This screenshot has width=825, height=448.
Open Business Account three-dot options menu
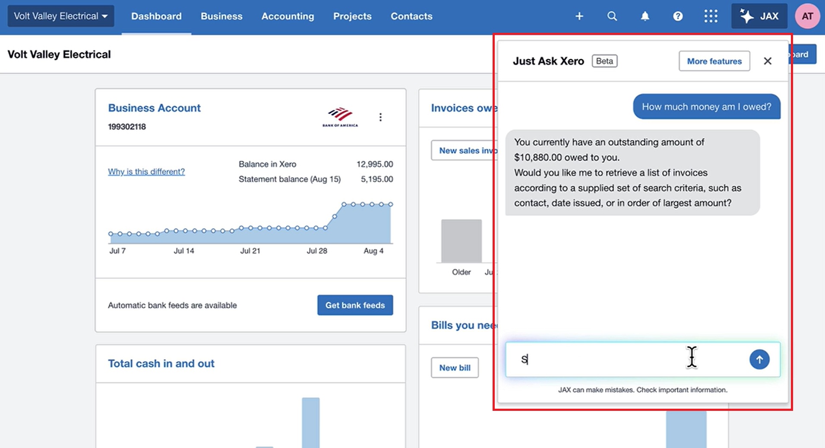pyautogui.click(x=380, y=117)
